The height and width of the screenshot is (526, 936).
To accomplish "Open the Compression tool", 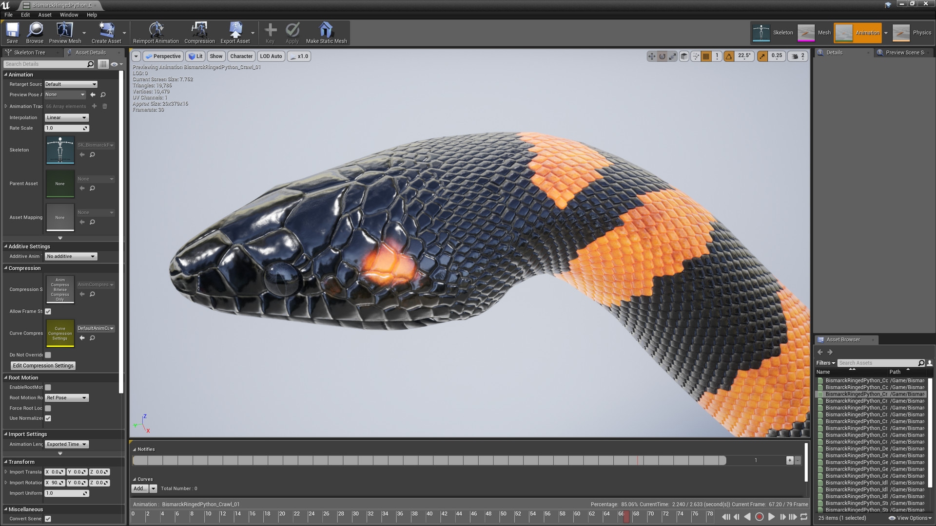I will 199,33.
